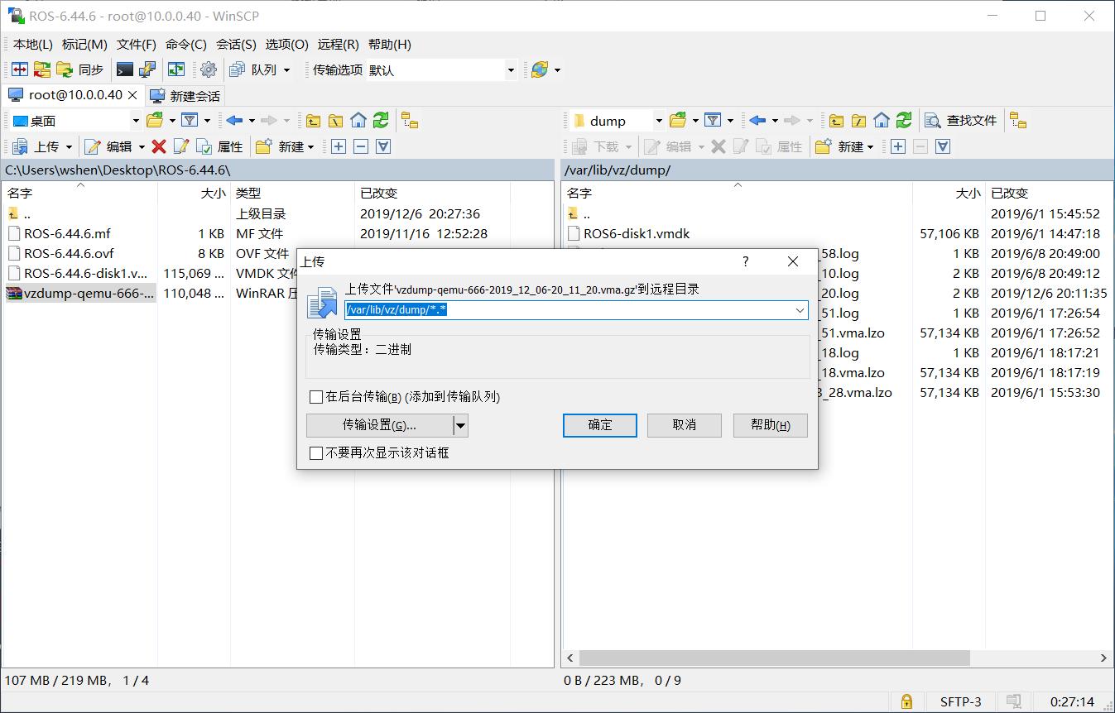Go to remote home directory icon
Viewport: 1115px width, 713px height.
coord(881,120)
